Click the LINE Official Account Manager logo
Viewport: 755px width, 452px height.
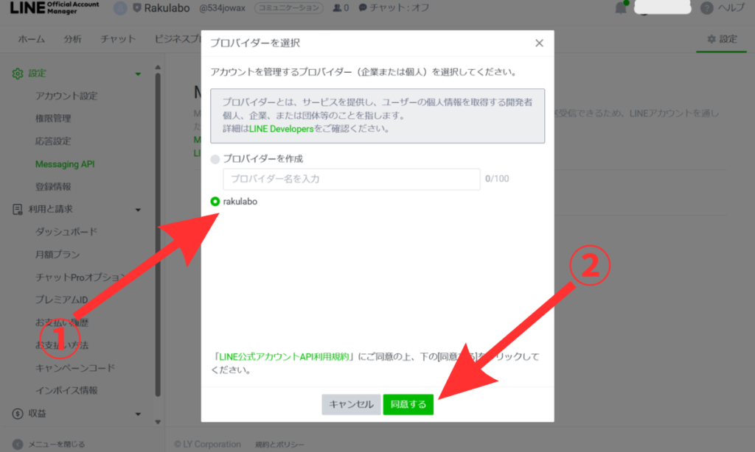(55, 7)
